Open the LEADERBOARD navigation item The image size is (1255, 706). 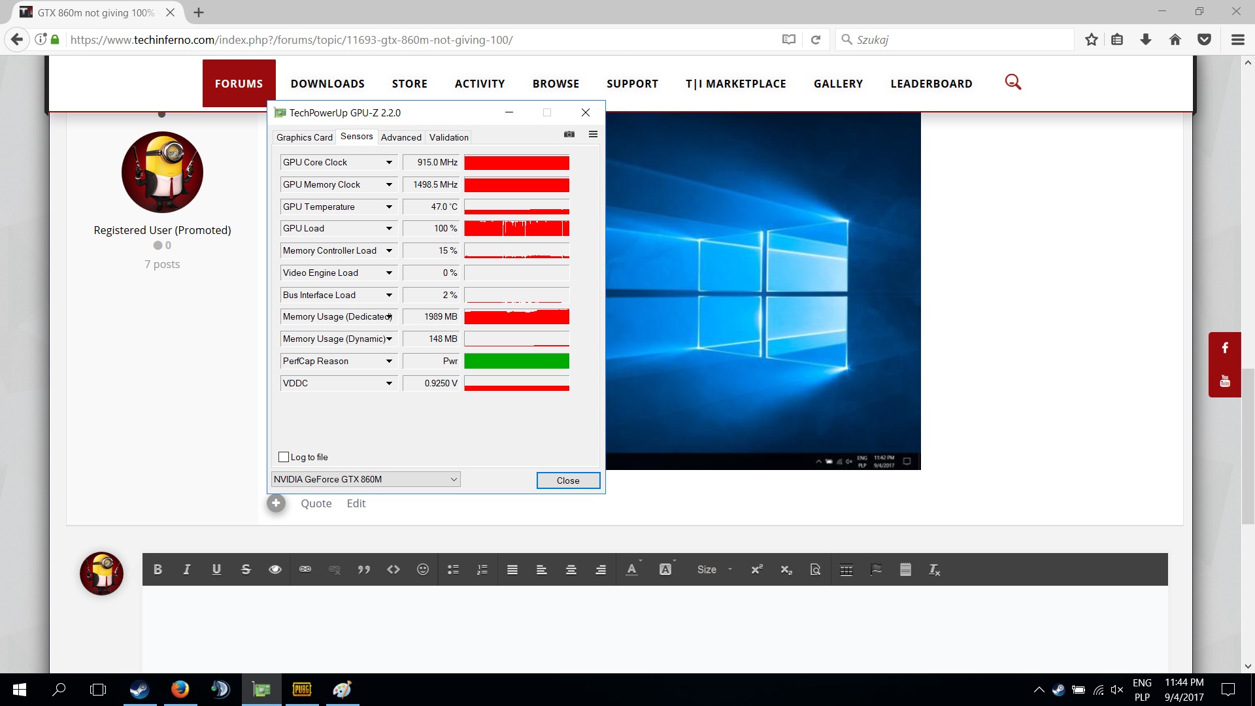tap(931, 84)
